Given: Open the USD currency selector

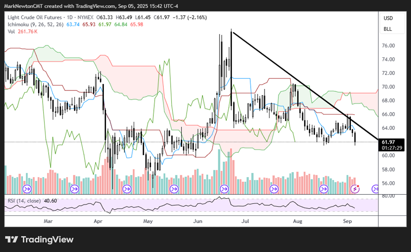Looking at the screenshot, I should pyautogui.click(x=388, y=18).
